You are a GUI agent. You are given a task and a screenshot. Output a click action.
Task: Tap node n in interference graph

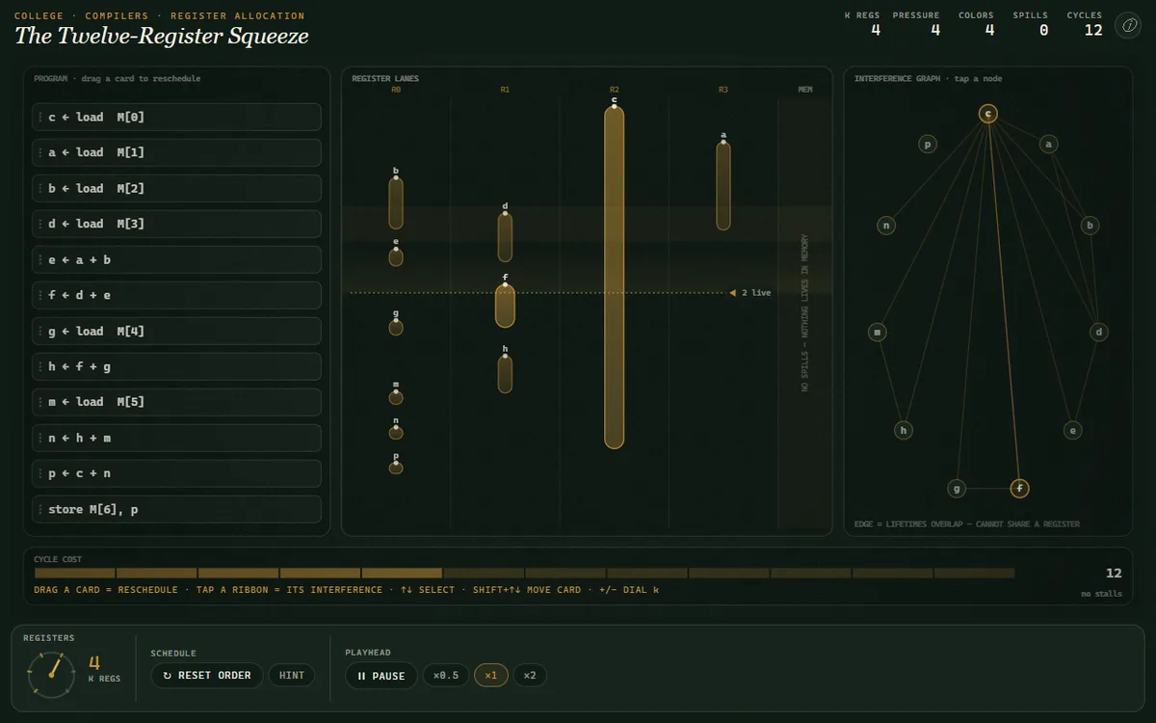(886, 226)
